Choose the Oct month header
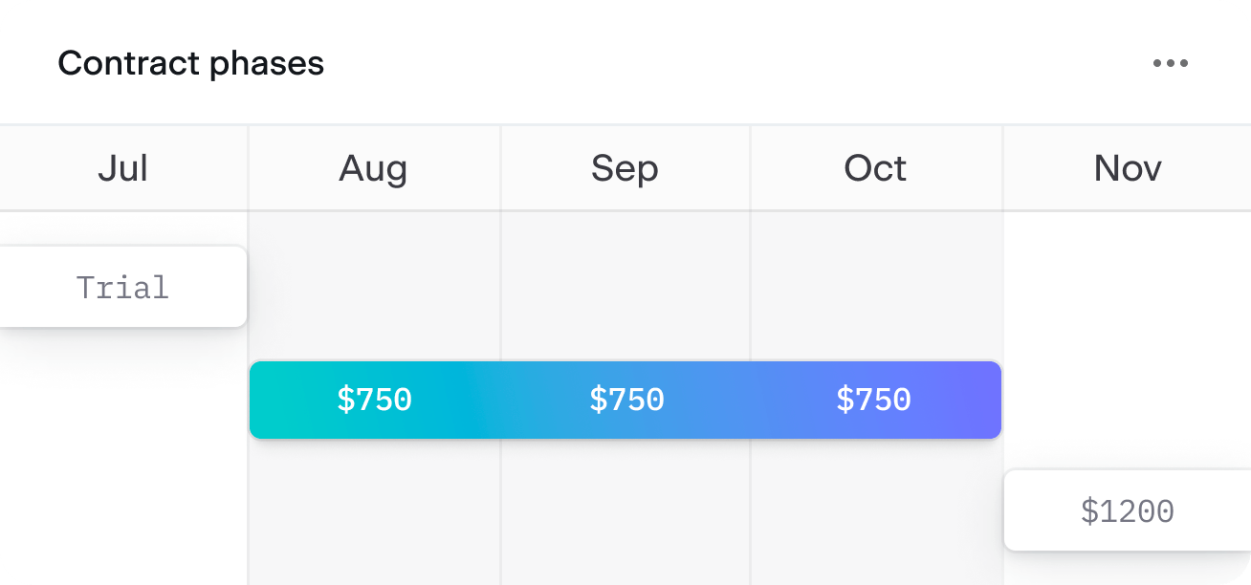The width and height of the screenshot is (1251, 585). click(x=876, y=168)
